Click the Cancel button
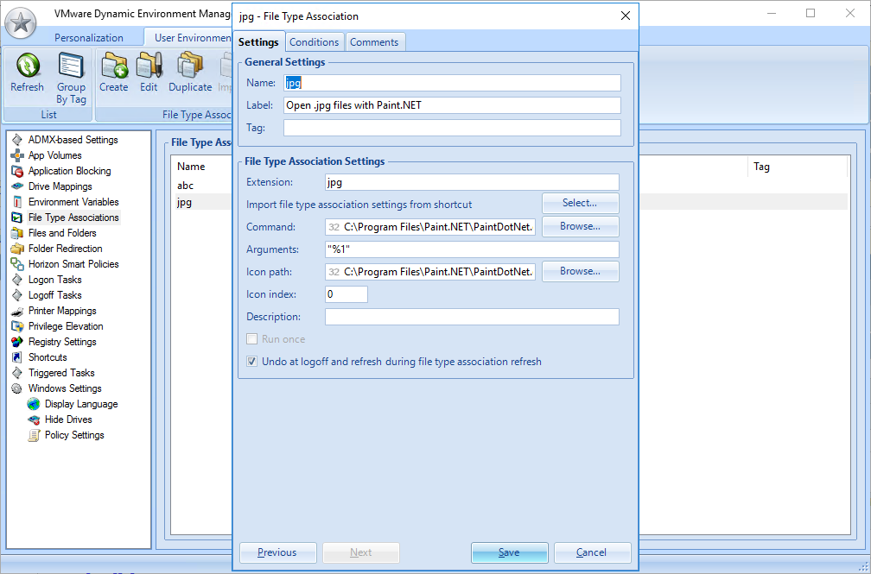Image resolution: width=871 pixels, height=574 pixels. (x=592, y=552)
